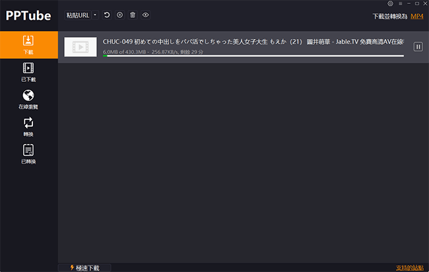Expand the 粘貼URL dropdown arrow

click(95, 15)
